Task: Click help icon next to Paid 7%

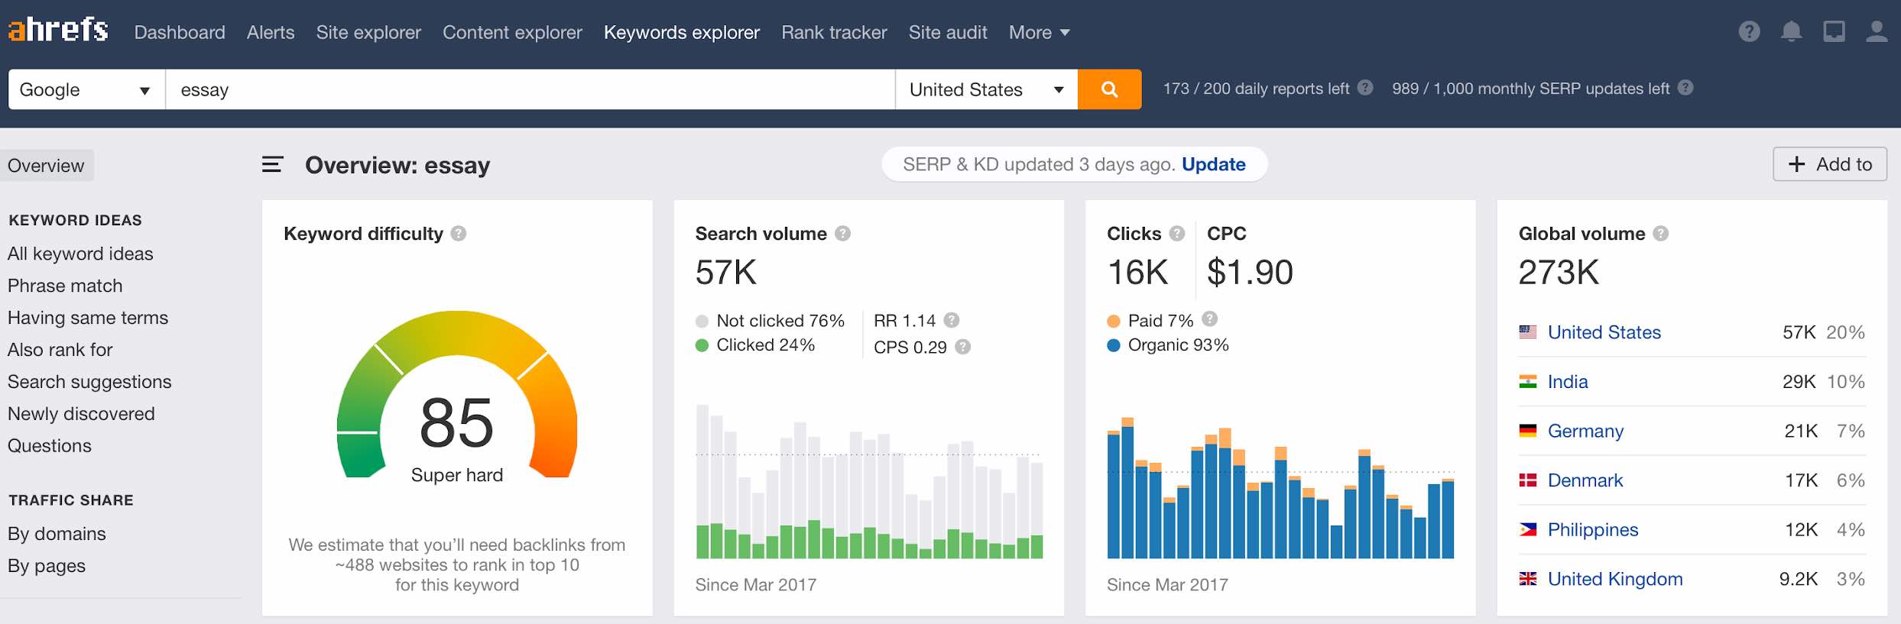Action: (1209, 318)
